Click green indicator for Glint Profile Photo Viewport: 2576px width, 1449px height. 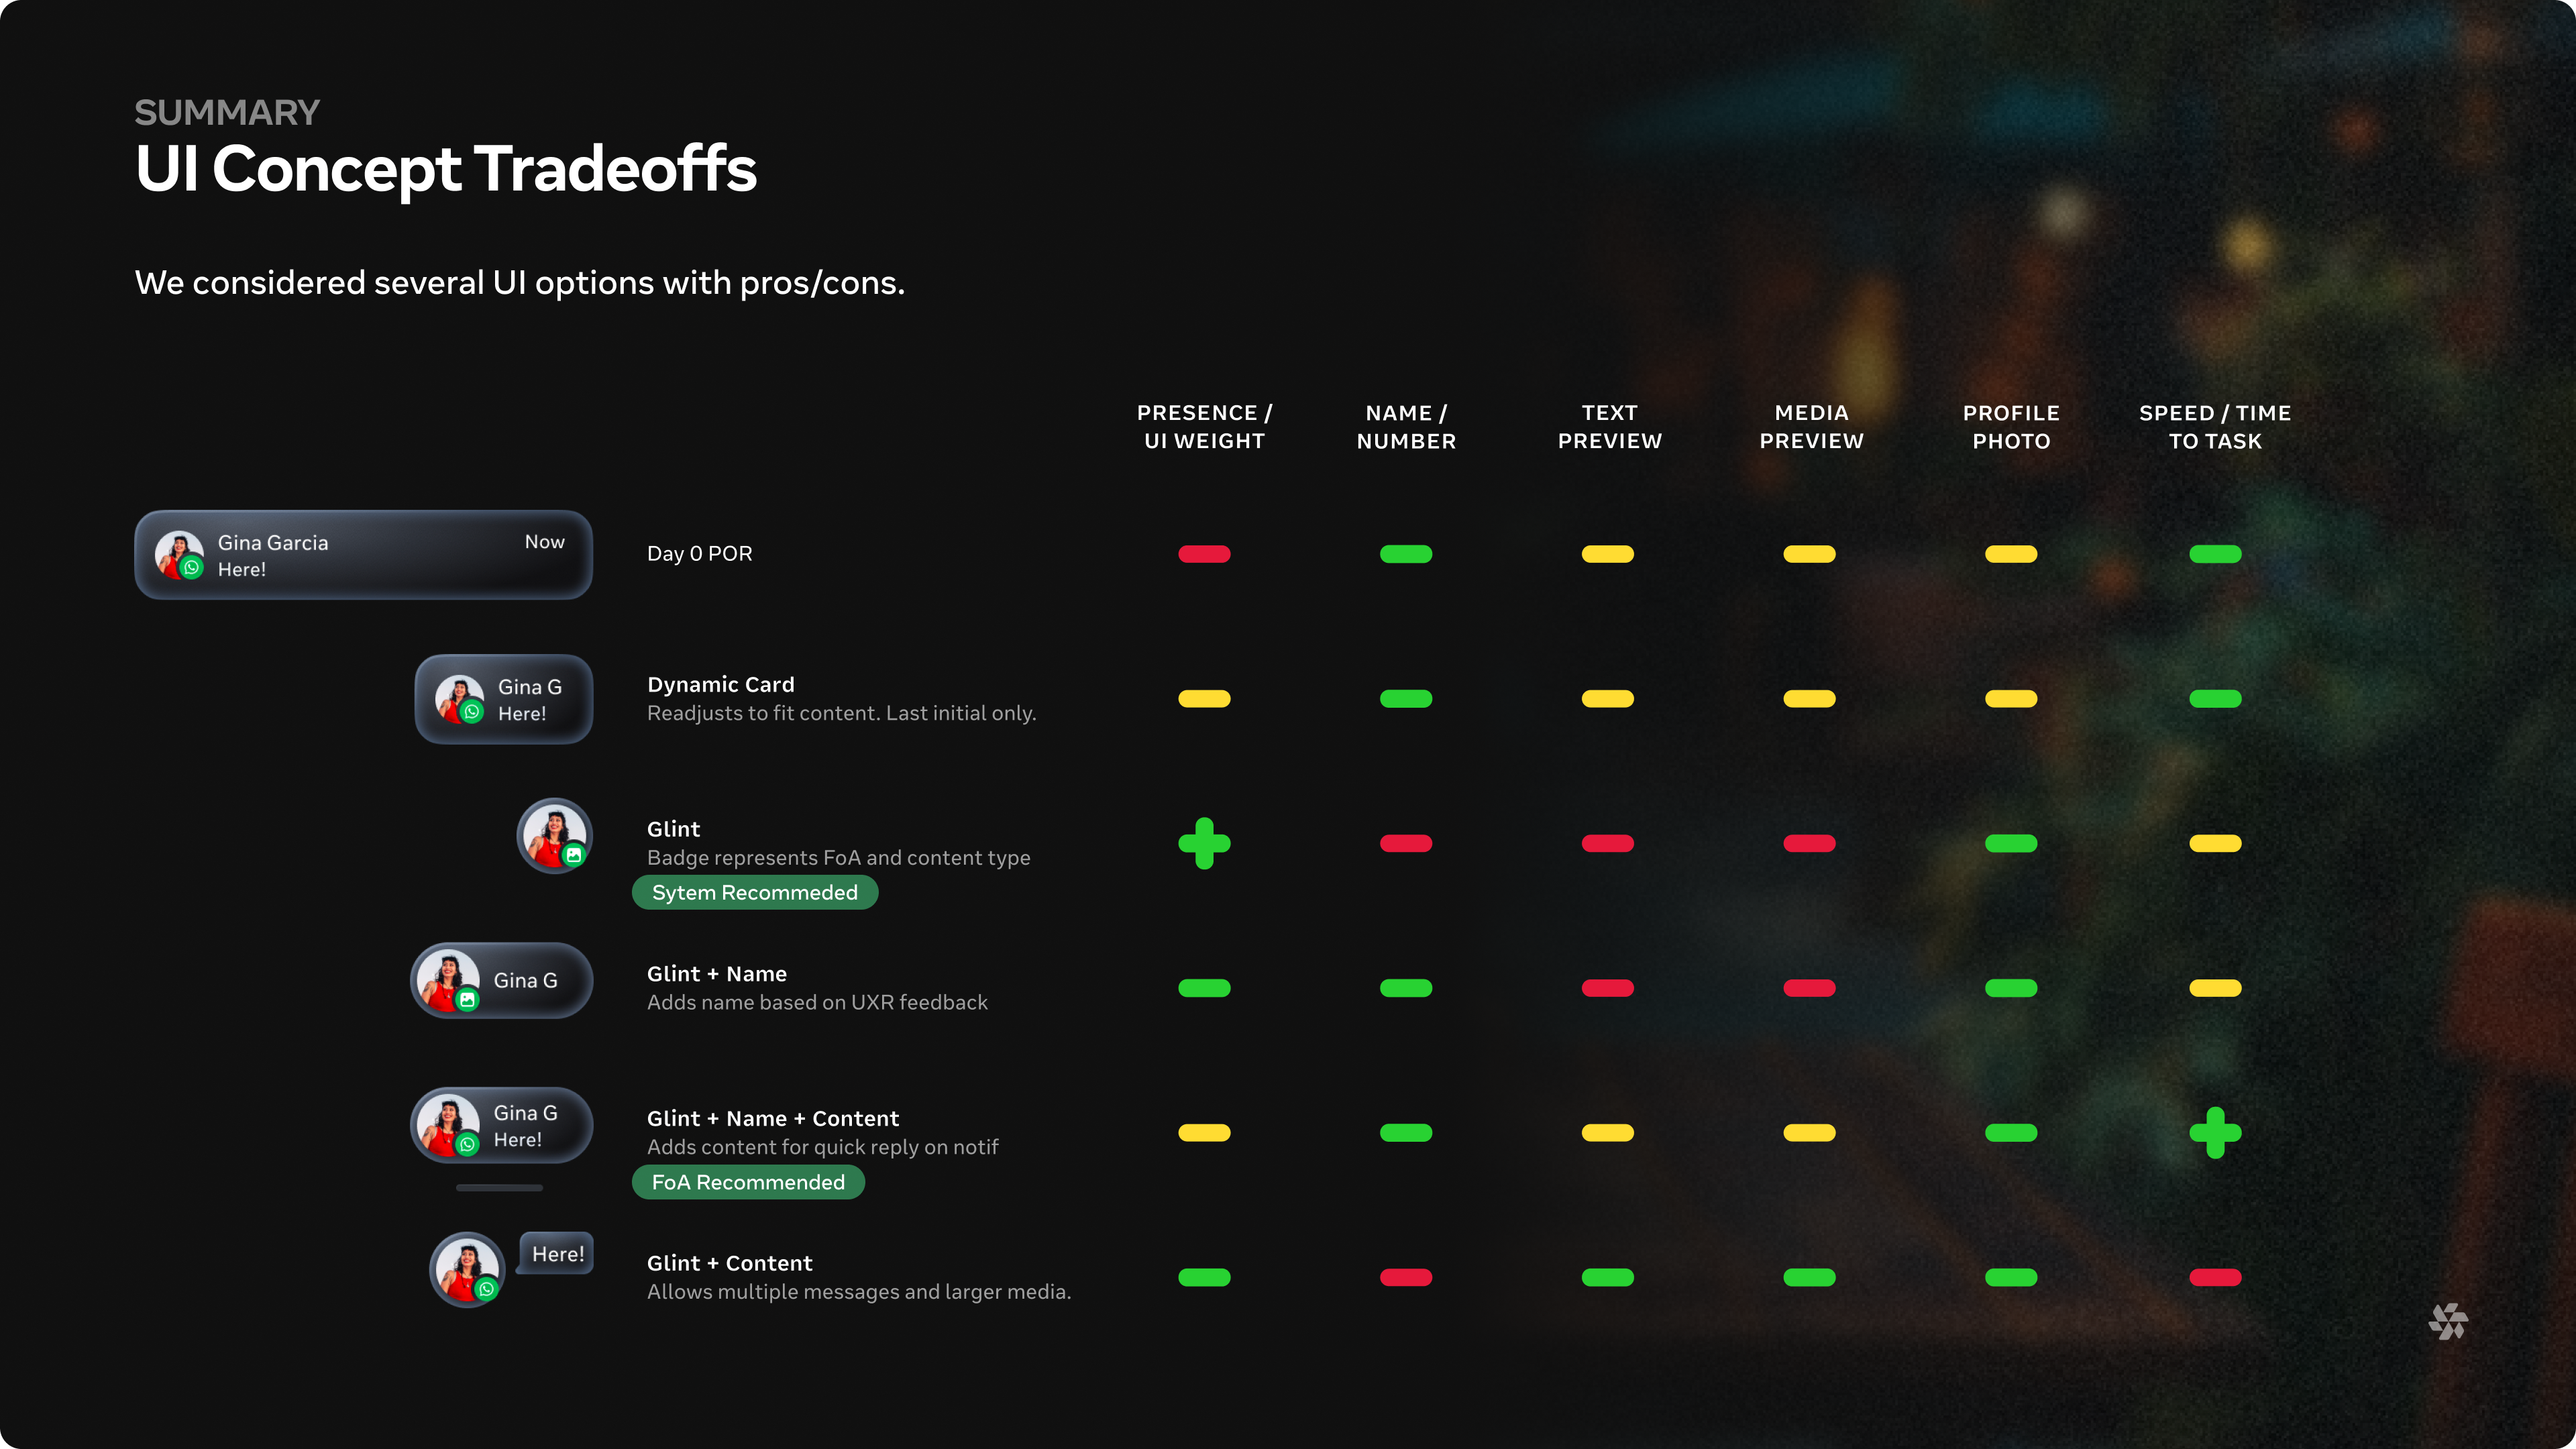pos(2011,843)
